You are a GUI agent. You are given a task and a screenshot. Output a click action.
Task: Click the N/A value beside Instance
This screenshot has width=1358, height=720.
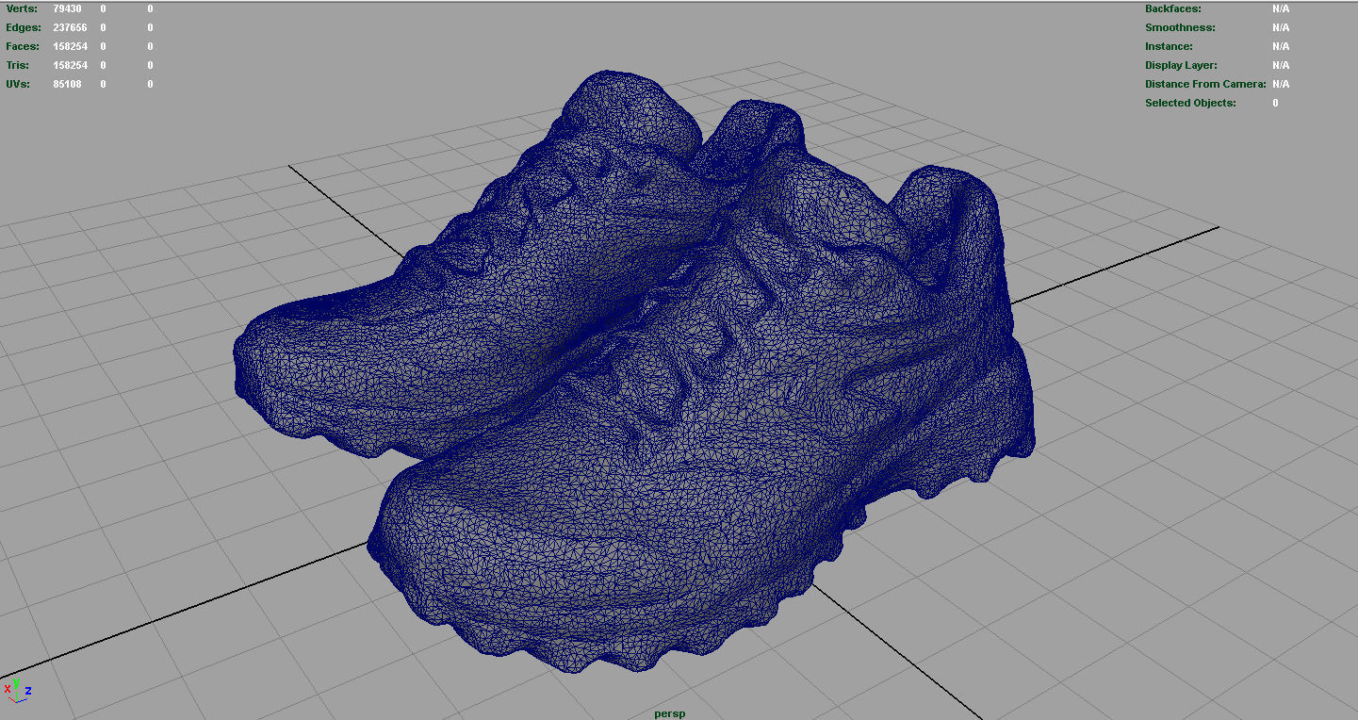pyautogui.click(x=1281, y=46)
